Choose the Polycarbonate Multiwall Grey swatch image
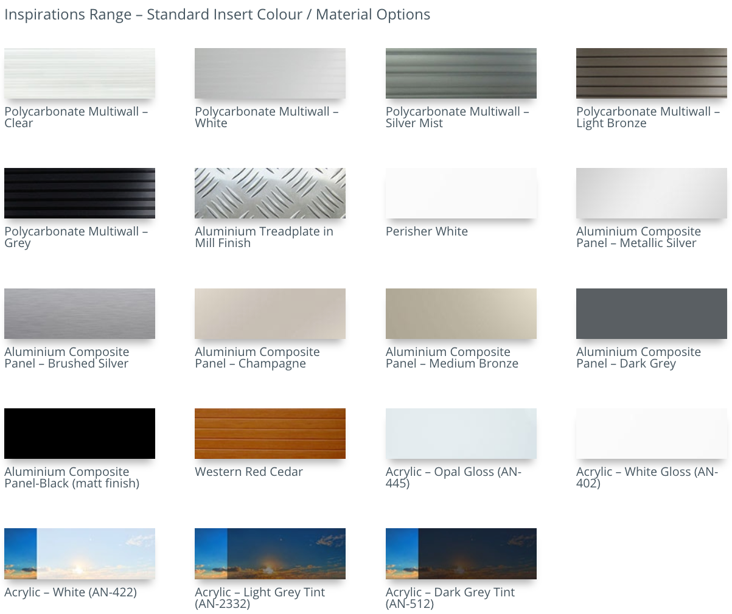This screenshot has width=732, height=614. click(80, 193)
